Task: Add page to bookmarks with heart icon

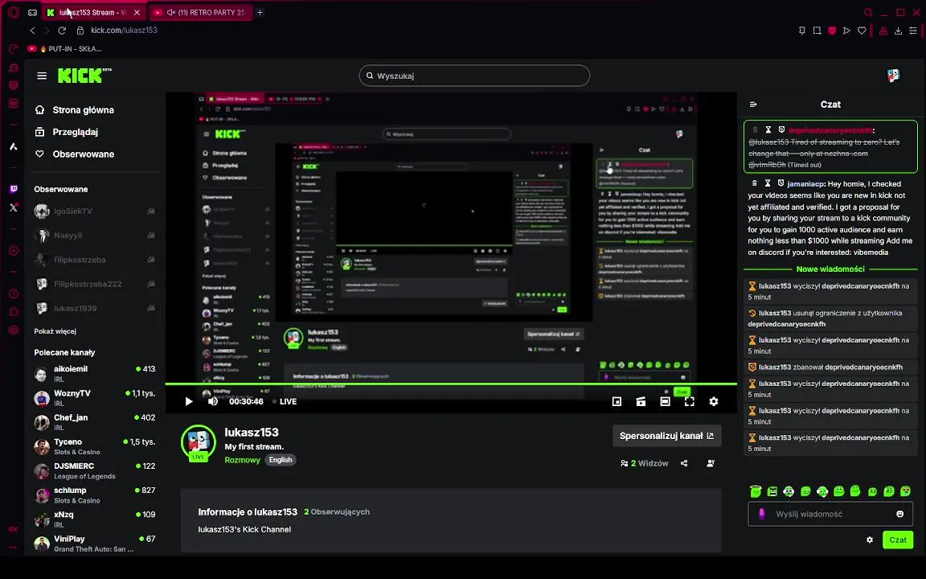Action: pos(862,30)
